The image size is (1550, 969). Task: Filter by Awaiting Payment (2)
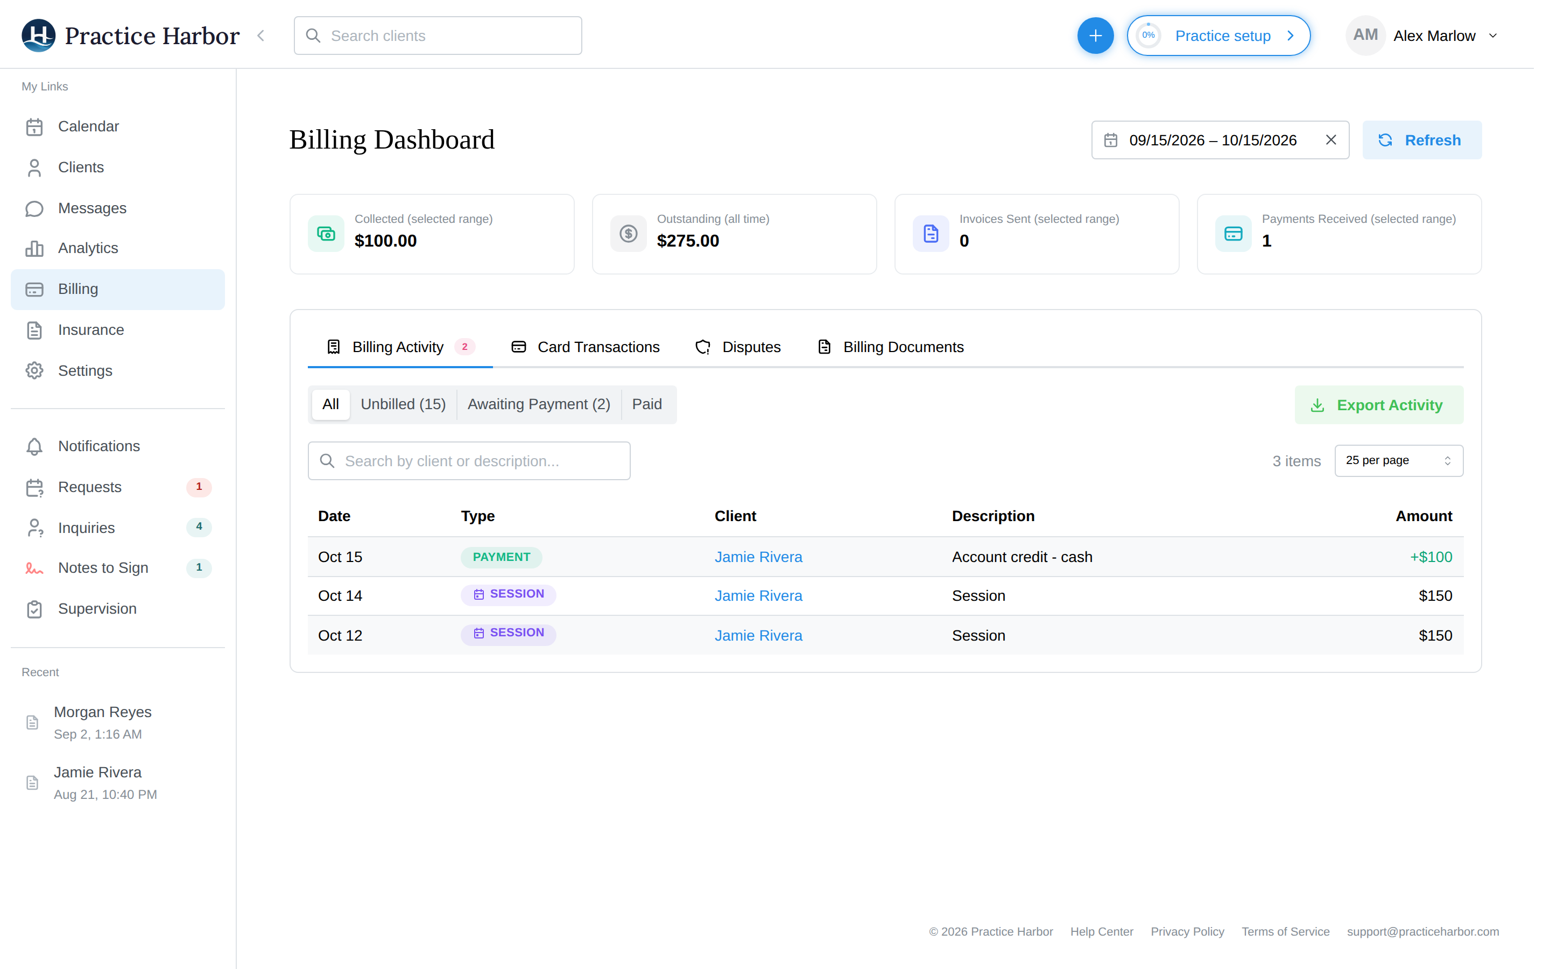pyautogui.click(x=539, y=404)
